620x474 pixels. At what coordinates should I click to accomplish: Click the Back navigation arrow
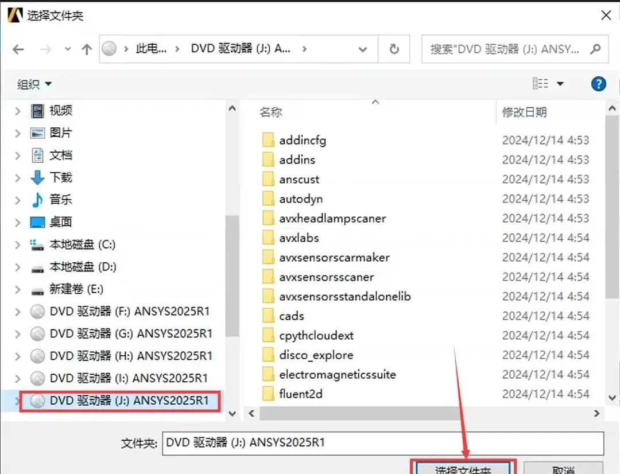[18, 49]
